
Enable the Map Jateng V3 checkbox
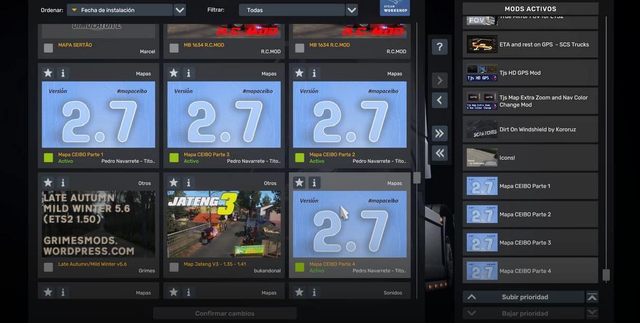tap(174, 267)
